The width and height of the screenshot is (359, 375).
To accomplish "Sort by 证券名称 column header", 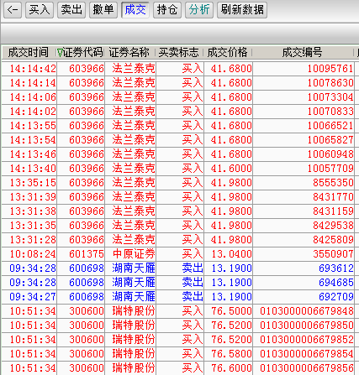I will tap(129, 52).
